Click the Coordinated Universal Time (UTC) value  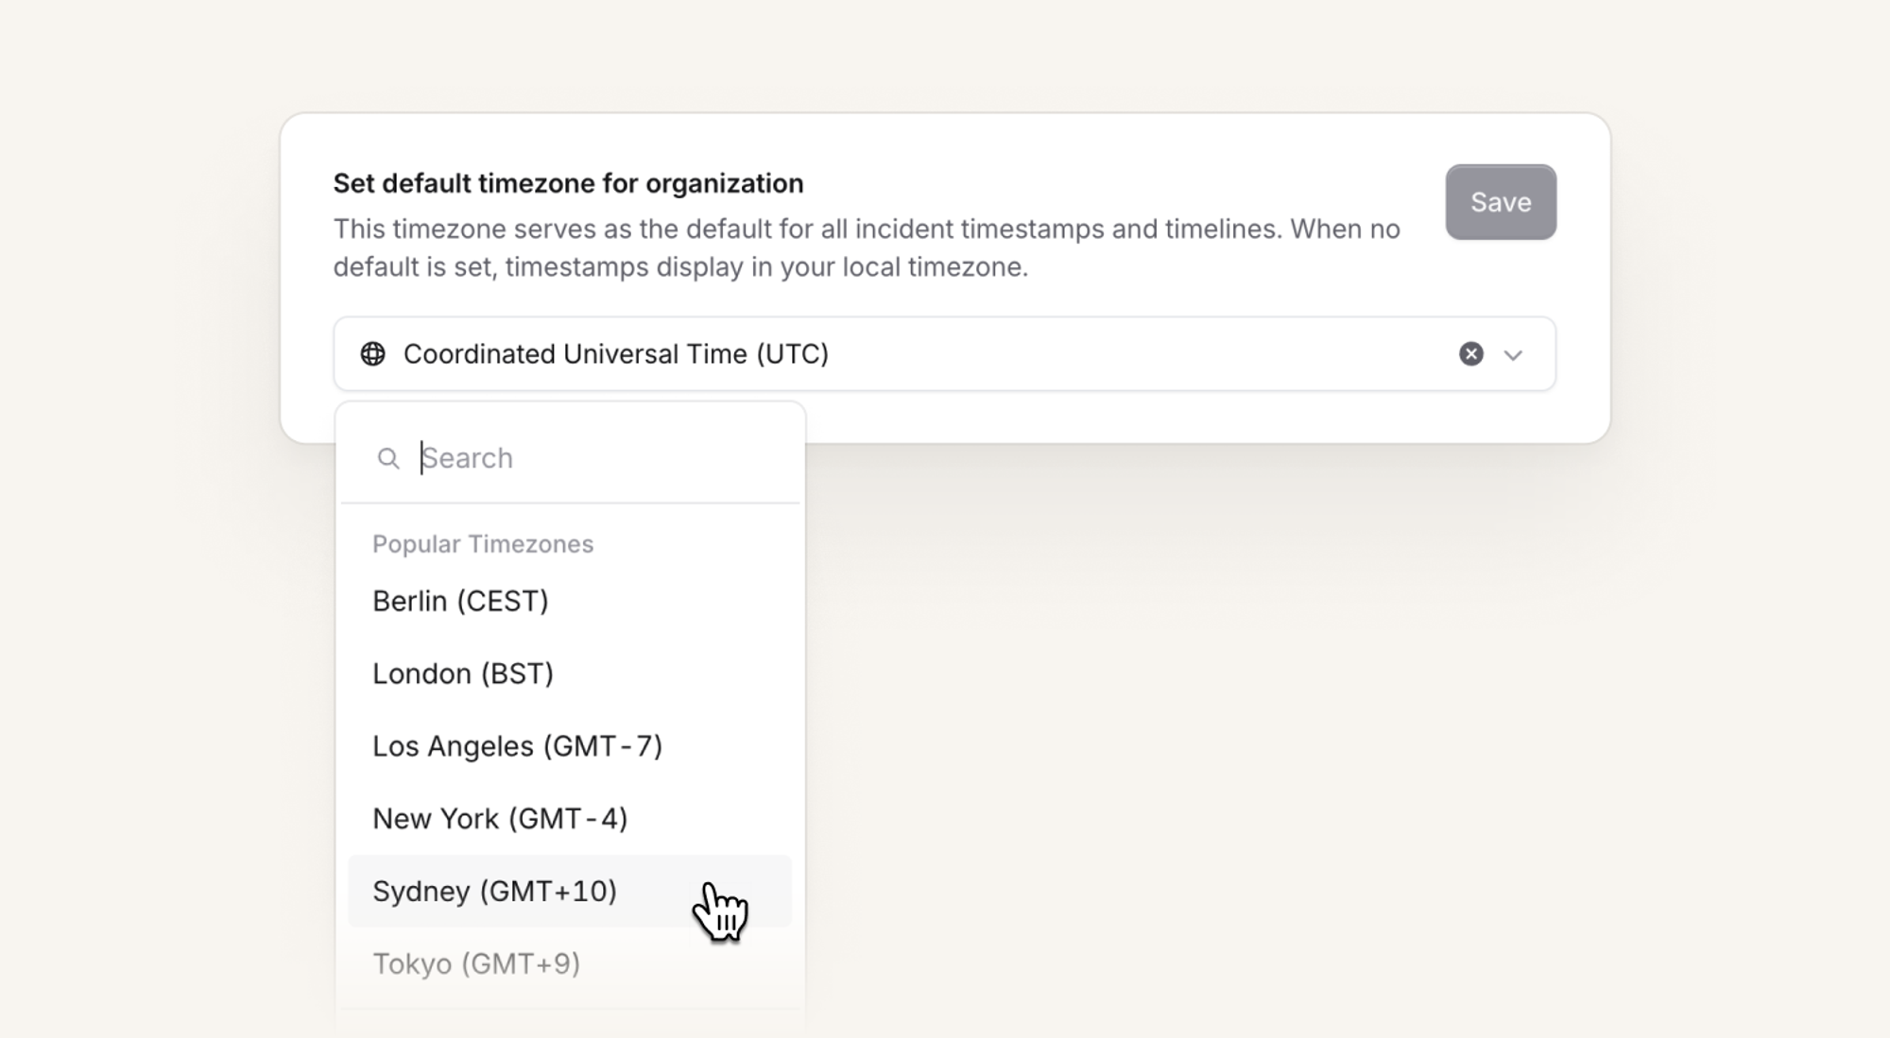pyautogui.click(x=615, y=354)
